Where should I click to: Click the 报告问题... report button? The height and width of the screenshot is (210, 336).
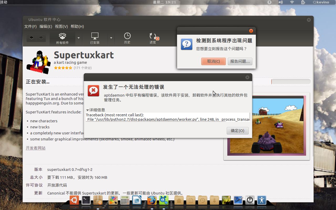pos(240,61)
